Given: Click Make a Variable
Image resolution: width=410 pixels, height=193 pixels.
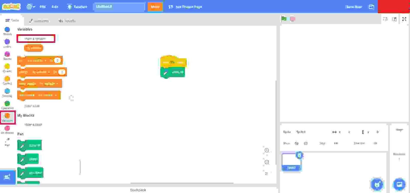Looking at the screenshot, I should point(35,38).
